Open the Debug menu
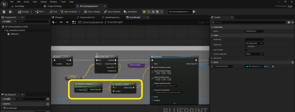This screenshot has height=112, width=295. (44, 2)
